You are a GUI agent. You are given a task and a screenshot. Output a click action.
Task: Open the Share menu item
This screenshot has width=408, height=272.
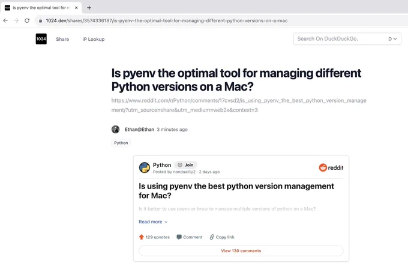tap(62, 39)
